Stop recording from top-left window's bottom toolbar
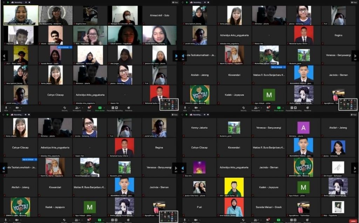This screenshot has width=359, height=223. [116, 108]
